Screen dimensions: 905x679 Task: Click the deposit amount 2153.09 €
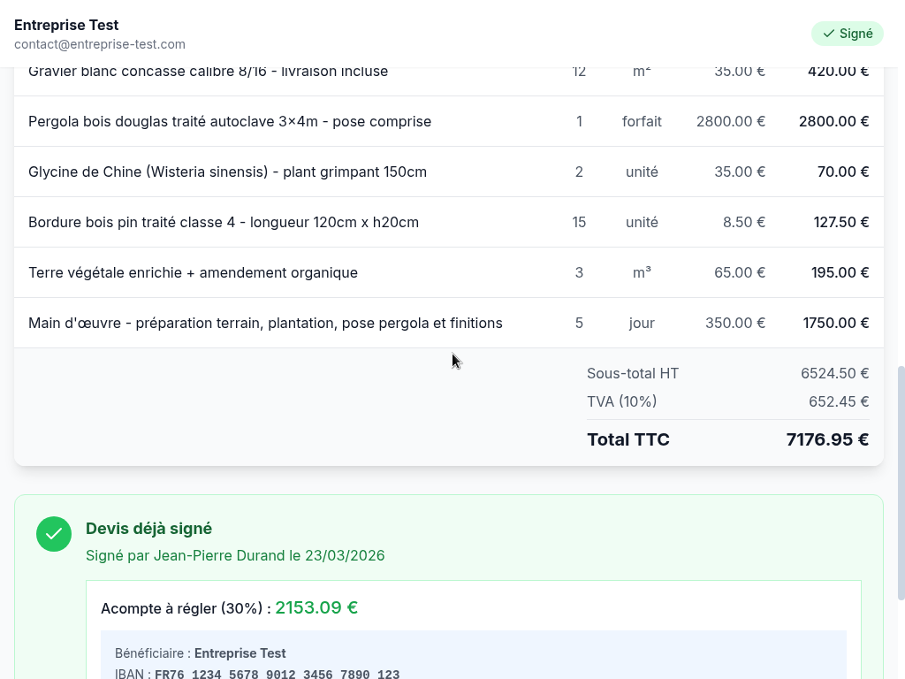coord(316,607)
